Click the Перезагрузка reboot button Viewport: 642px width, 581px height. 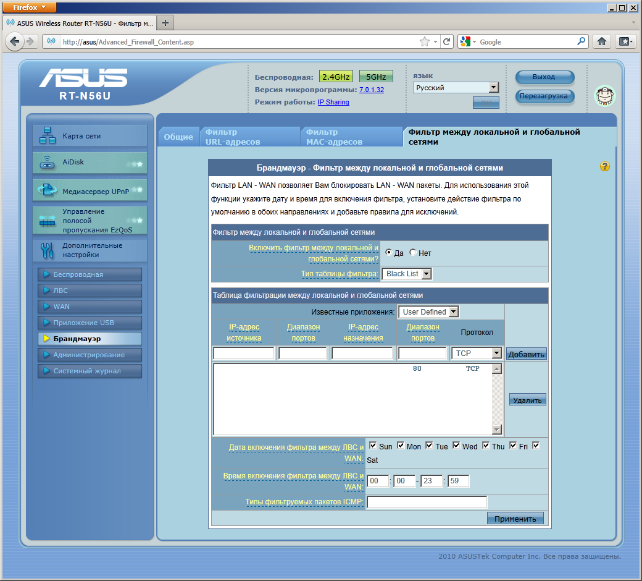pos(544,96)
